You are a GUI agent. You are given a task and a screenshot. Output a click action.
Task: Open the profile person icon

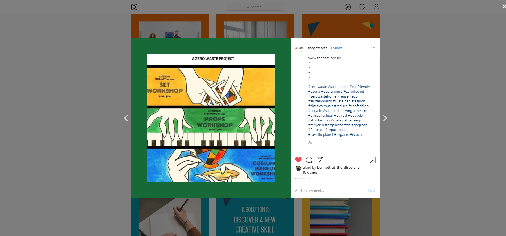(377, 7)
